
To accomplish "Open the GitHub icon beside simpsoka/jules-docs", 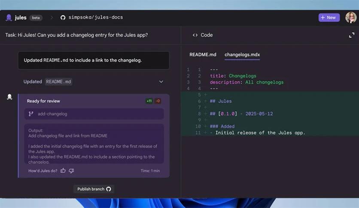I will tap(63, 18).
